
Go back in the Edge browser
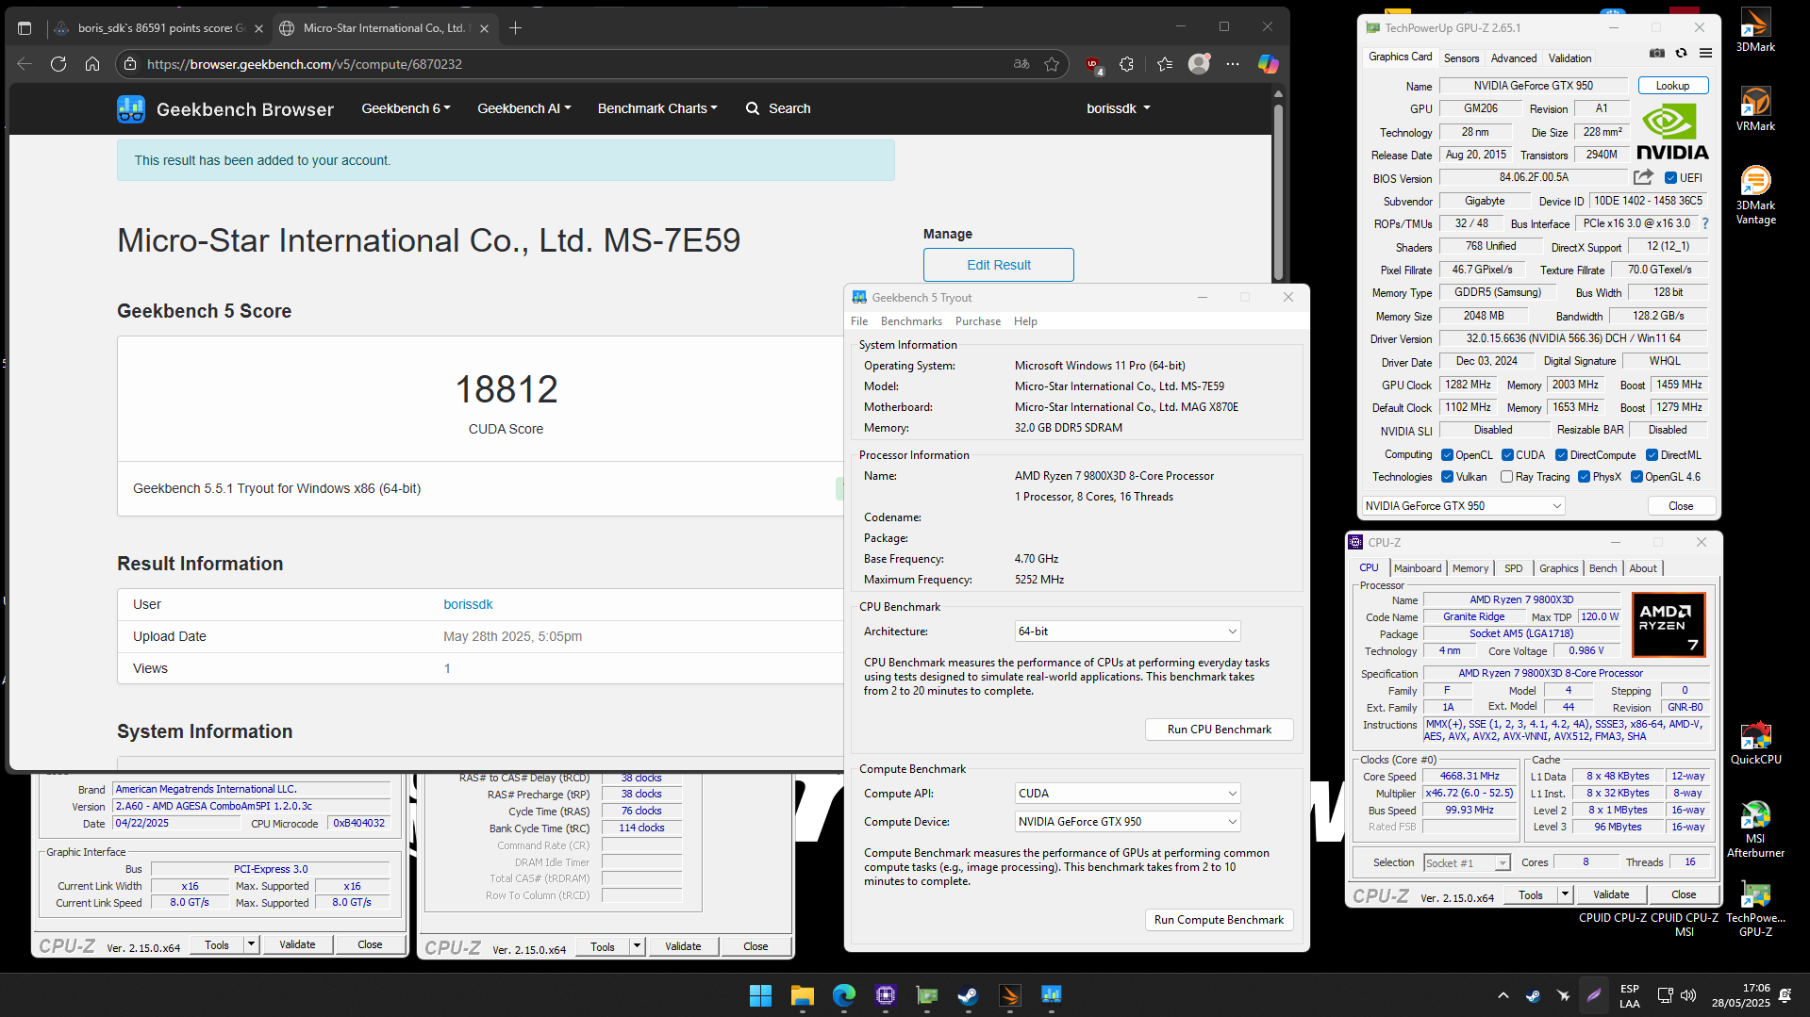(25, 64)
